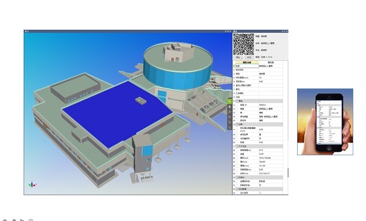Click the property value column header
This screenshot has width=366, height=221.
click(271, 63)
